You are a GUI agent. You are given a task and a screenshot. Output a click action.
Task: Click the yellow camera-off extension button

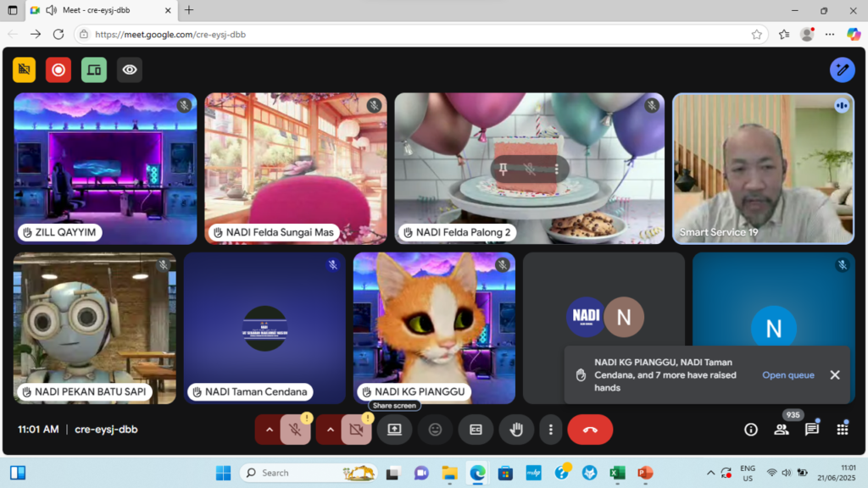point(25,69)
